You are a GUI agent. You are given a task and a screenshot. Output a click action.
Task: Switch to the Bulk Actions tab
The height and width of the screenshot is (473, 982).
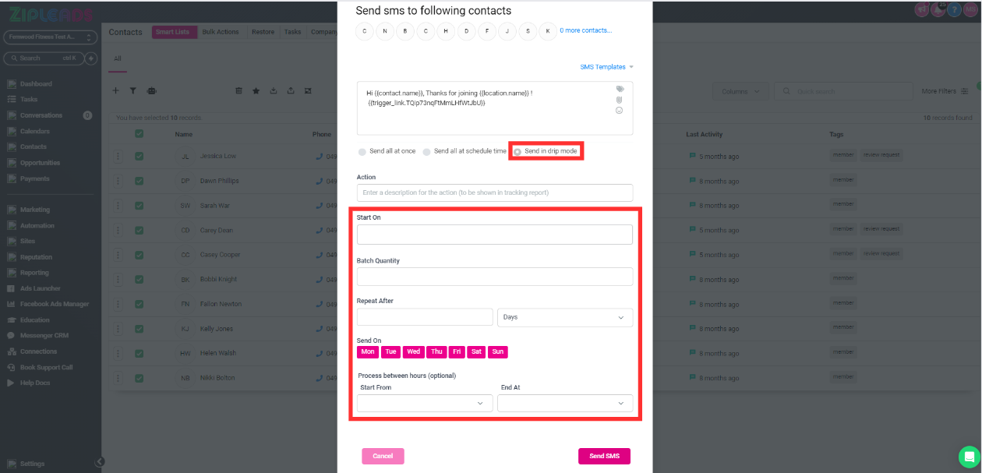[x=221, y=32]
